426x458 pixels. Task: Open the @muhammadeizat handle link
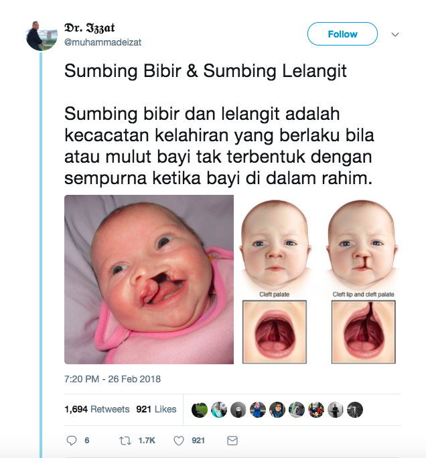[x=103, y=42]
